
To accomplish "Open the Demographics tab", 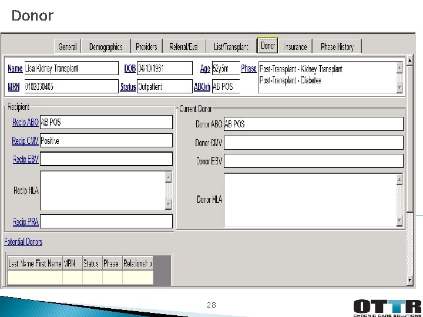I will (106, 46).
